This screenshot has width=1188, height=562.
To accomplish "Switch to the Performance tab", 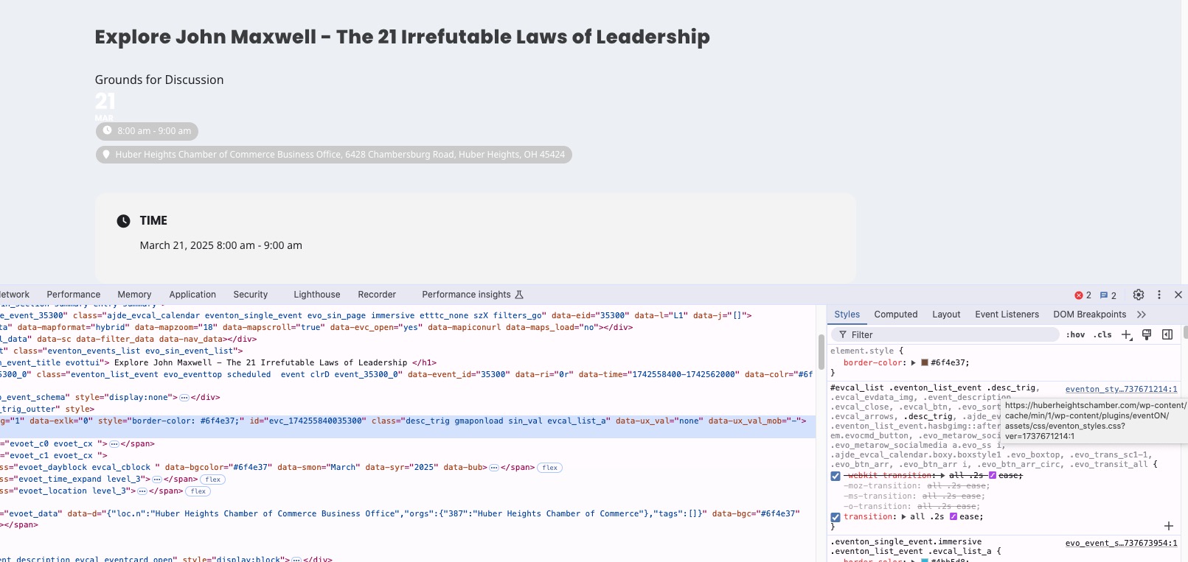I will coord(74,295).
